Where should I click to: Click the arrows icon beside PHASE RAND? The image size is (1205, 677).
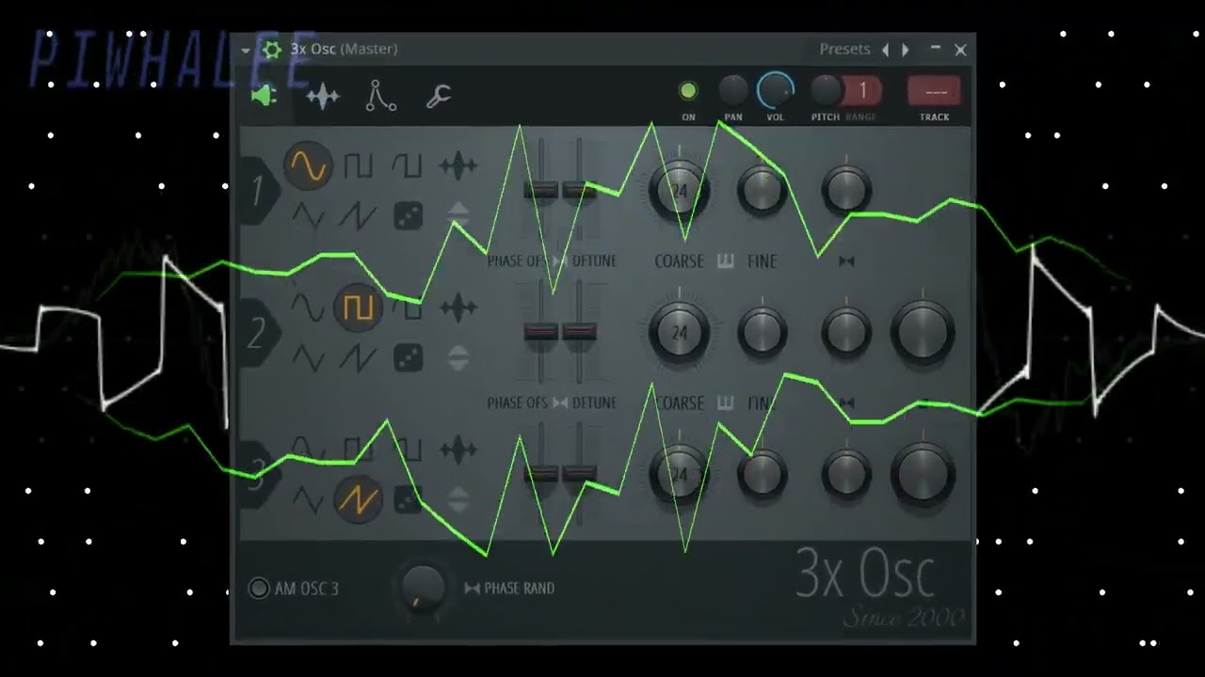pyautogui.click(x=472, y=589)
